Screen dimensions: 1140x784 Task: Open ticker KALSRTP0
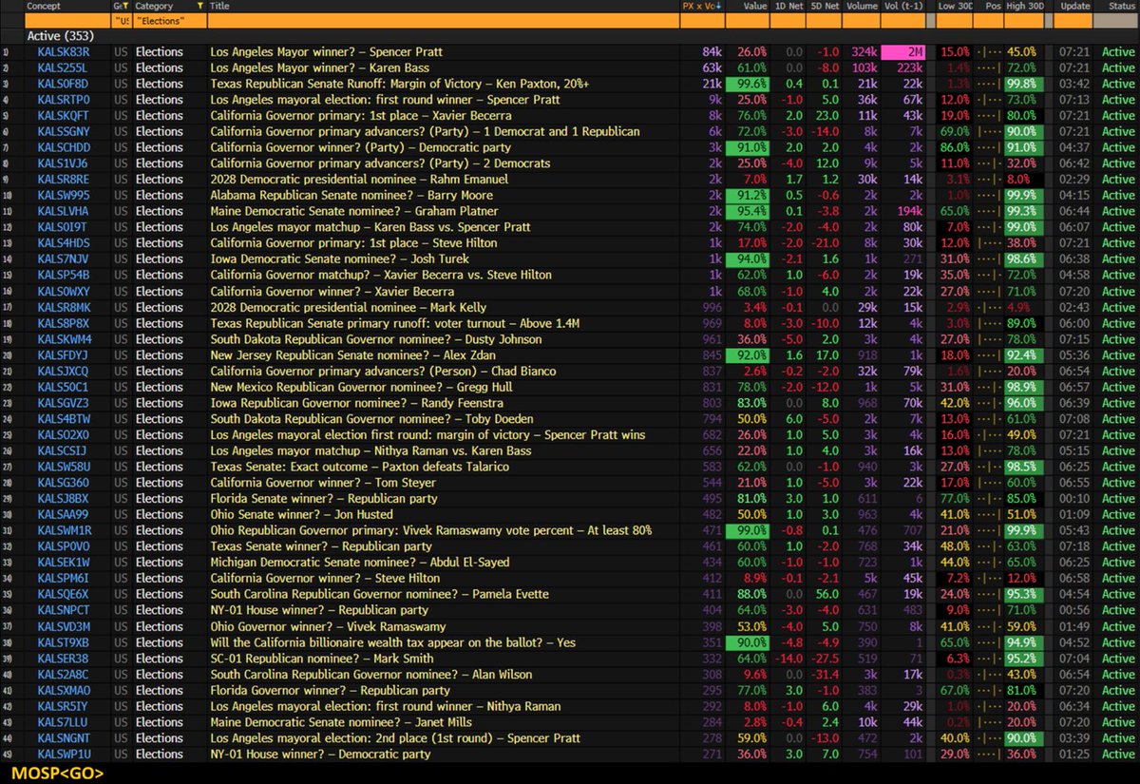point(64,100)
